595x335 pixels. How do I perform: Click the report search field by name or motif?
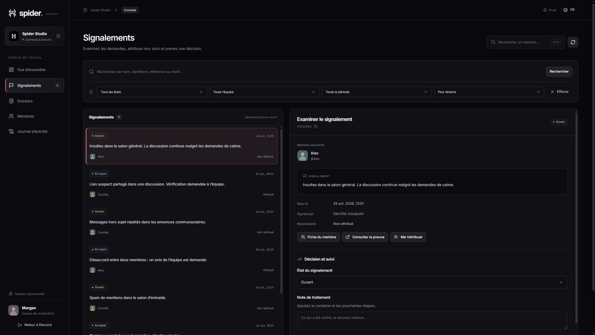tap(316, 72)
